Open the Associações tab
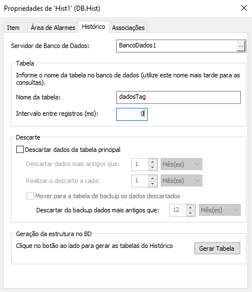Screen dimensions: 252x292 (x=129, y=28)
